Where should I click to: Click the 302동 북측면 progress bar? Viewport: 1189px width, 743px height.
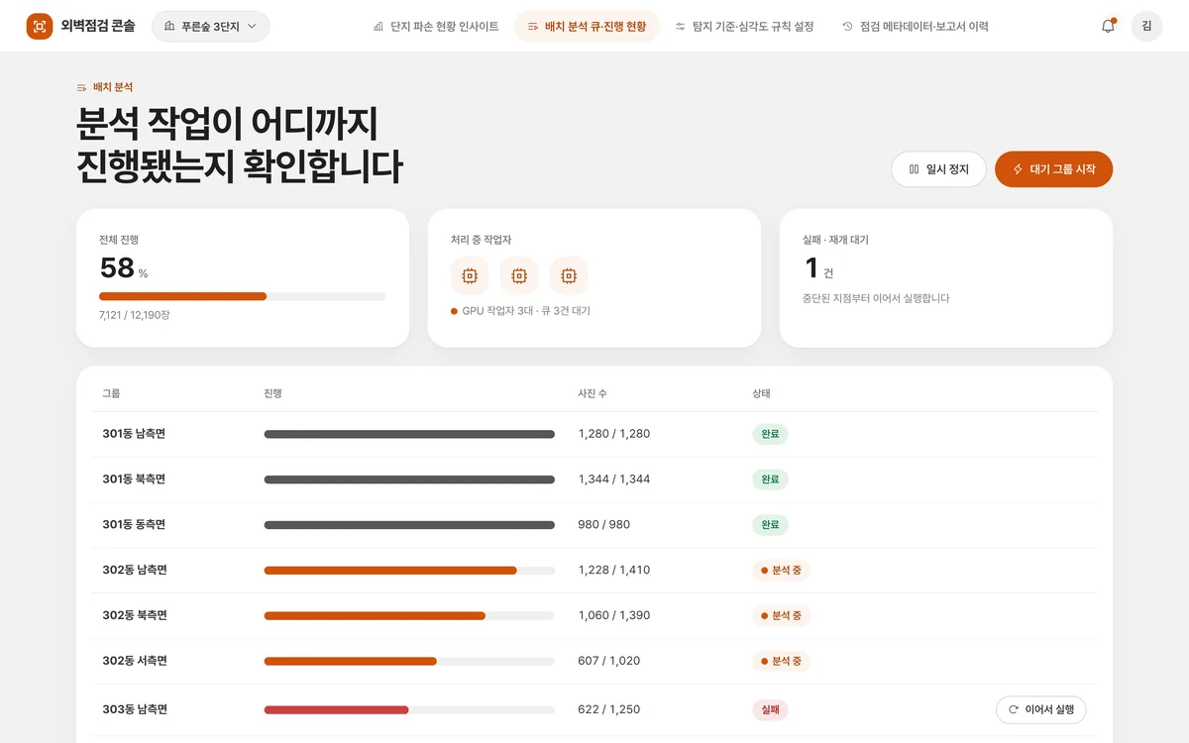point(409,616)
